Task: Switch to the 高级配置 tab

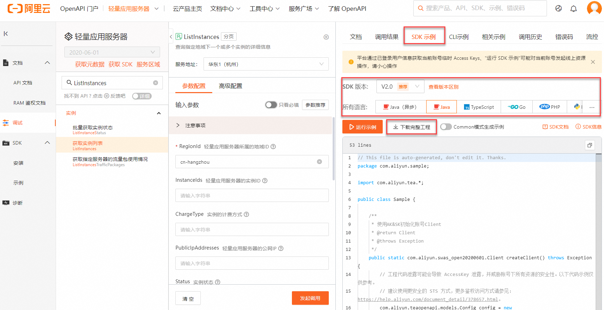Action: point(230,86)
